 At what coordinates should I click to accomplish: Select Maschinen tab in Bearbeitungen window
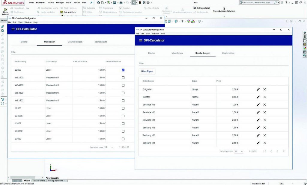(177, 53)
